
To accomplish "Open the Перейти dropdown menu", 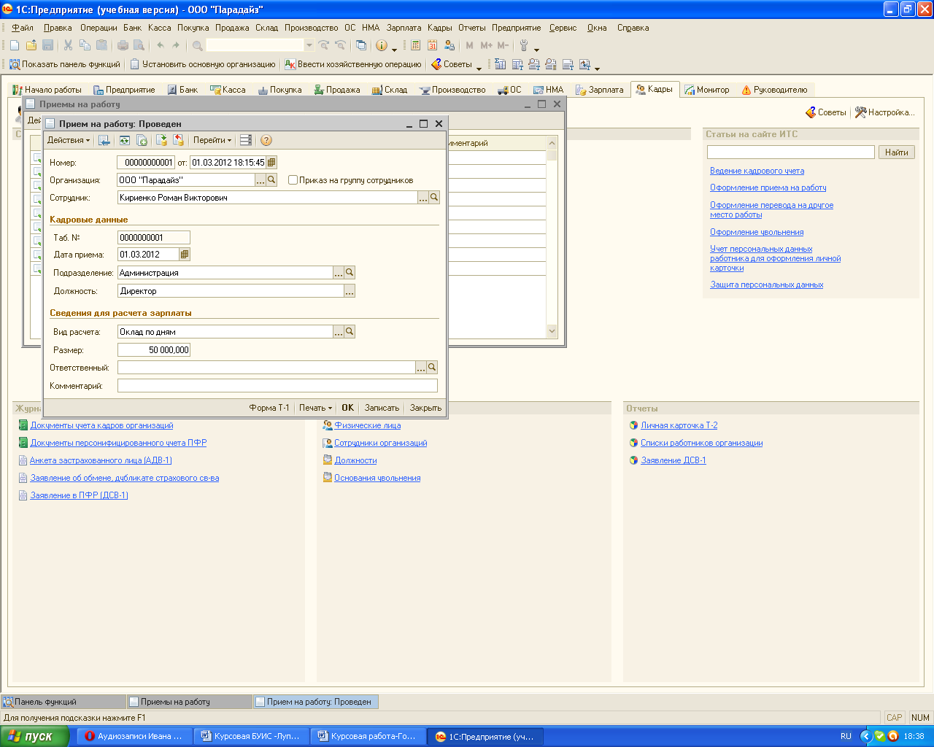I will [212, 140].
